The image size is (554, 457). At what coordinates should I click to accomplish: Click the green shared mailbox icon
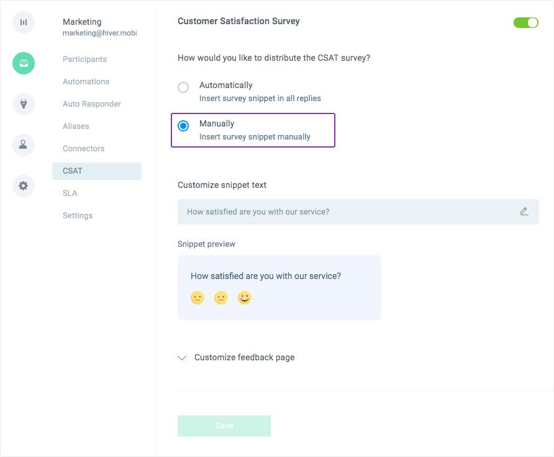tap(24, 63)
